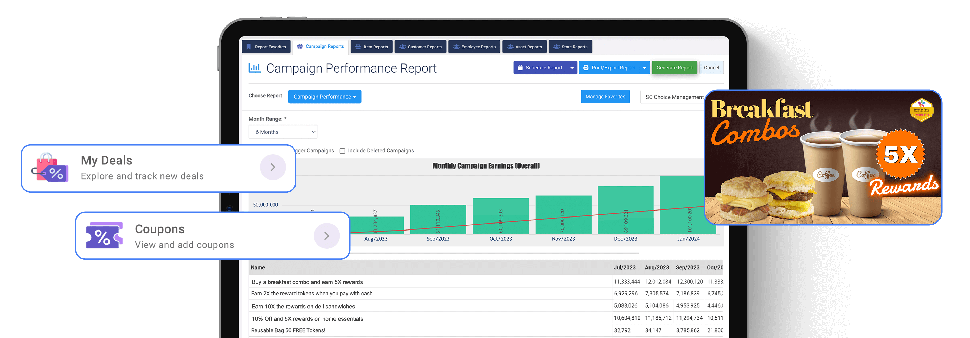This screenshot has width=970, height=338.
Task: Expand the Print/Export Report dropdown arrow
Action: tap(645, 68)
